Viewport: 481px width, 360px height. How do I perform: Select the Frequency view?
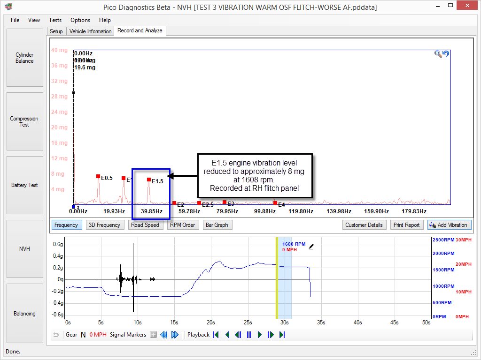click(67, 225)
